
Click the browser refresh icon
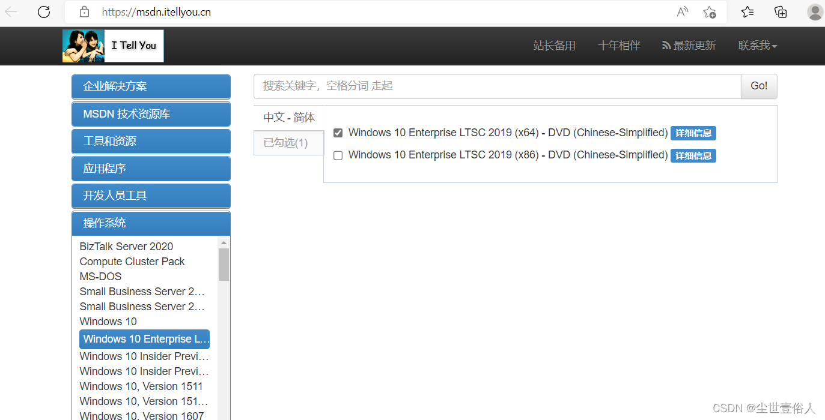(x=44, y=12)
